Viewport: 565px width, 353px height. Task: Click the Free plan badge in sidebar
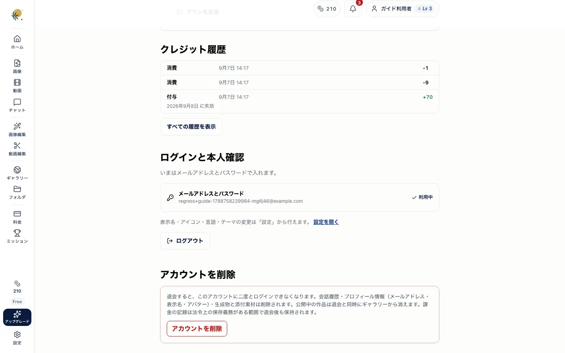[x=17, y=302]
